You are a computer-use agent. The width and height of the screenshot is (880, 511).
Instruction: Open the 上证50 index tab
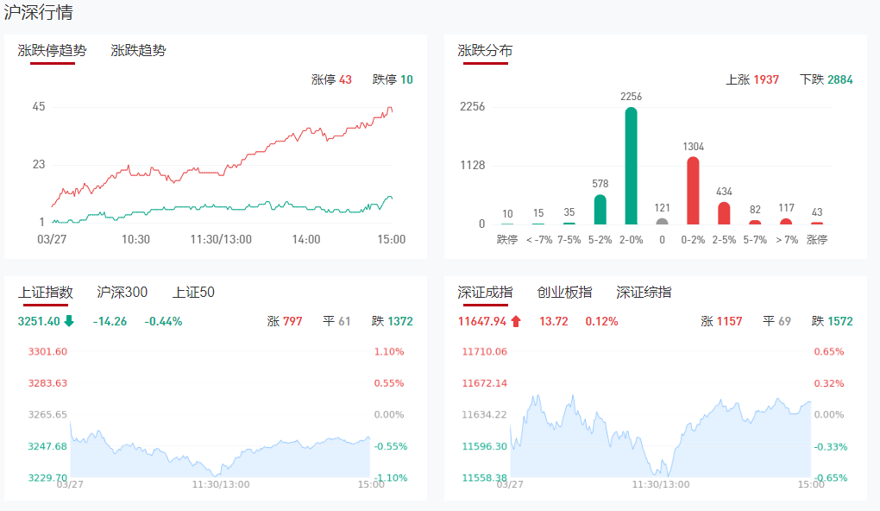pyautogui.click(x=193, y=293)
